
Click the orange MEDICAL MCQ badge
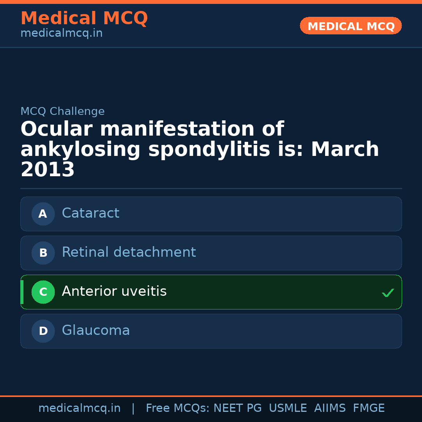pos(350,26)
